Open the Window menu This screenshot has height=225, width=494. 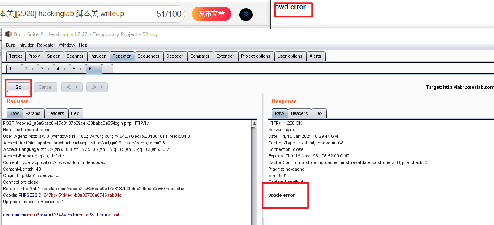(x=67, y=45)
